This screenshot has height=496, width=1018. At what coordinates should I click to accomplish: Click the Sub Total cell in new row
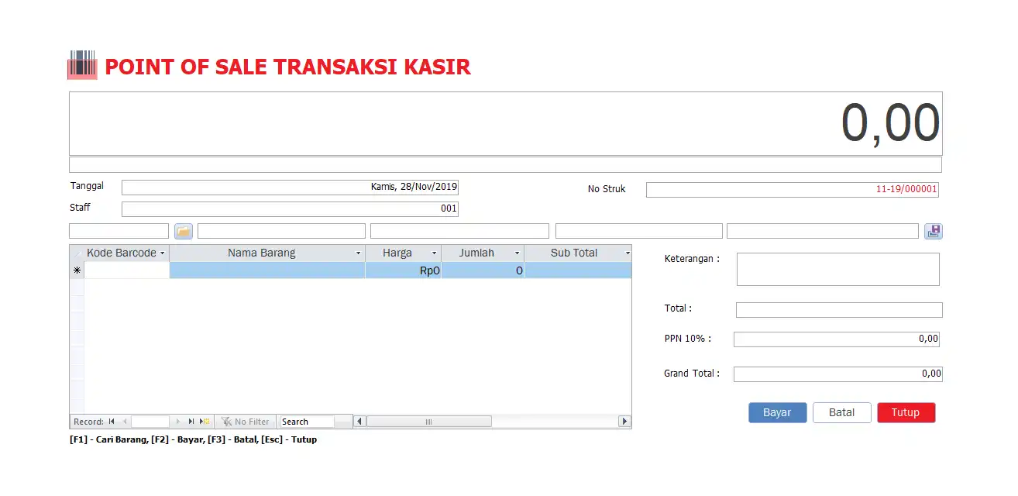pyautogui.click(x=578, y=270)
